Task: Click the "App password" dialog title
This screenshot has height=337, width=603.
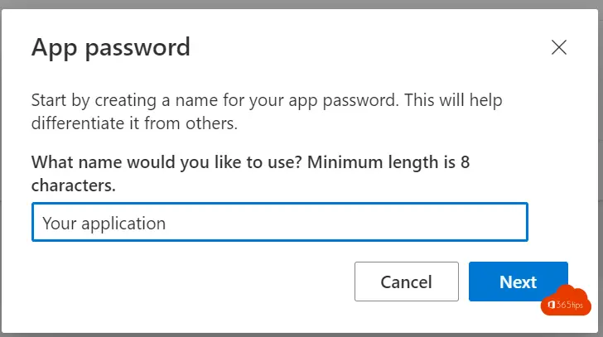Action: 111,48
